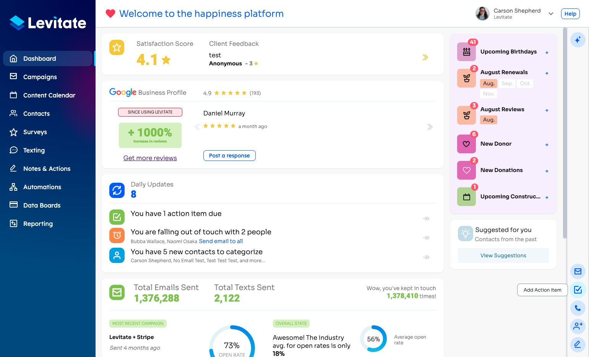Click Carson Shepherd's profile avatar
The width and height of the screenshot is (589, 357).
coord(482,13)
